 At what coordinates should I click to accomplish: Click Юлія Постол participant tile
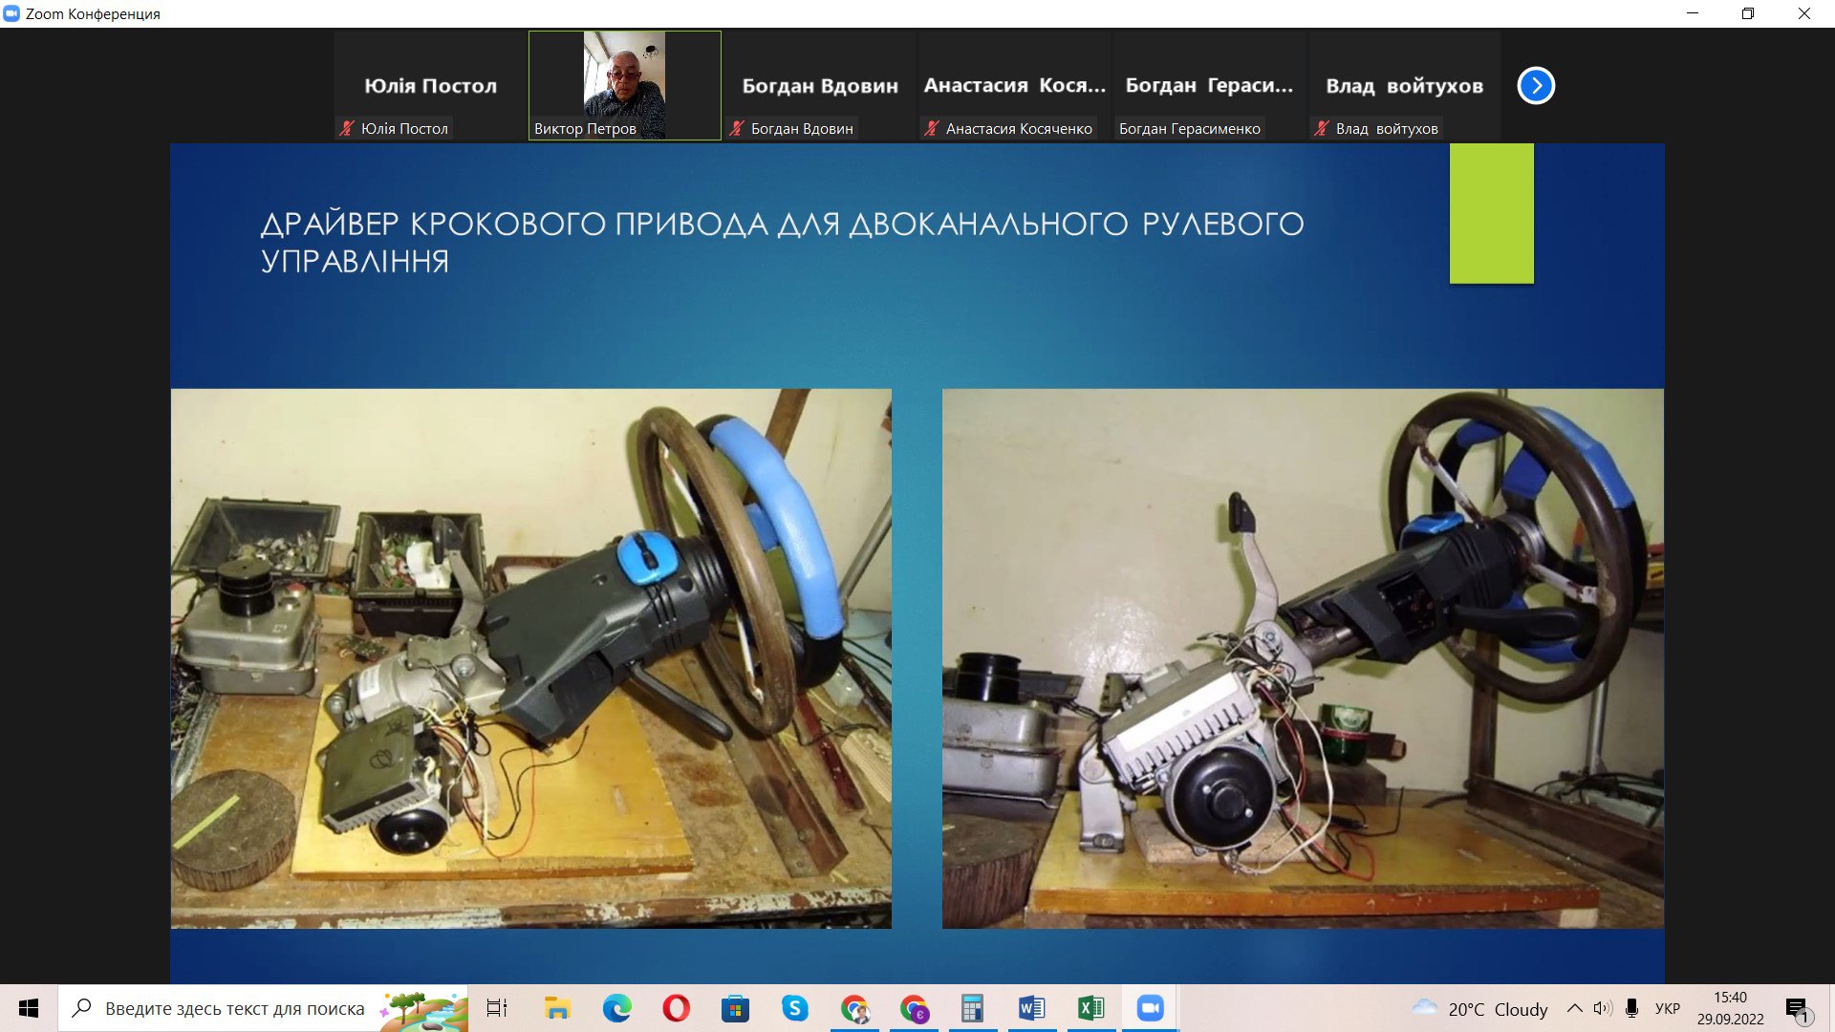[x=430, y=85]
